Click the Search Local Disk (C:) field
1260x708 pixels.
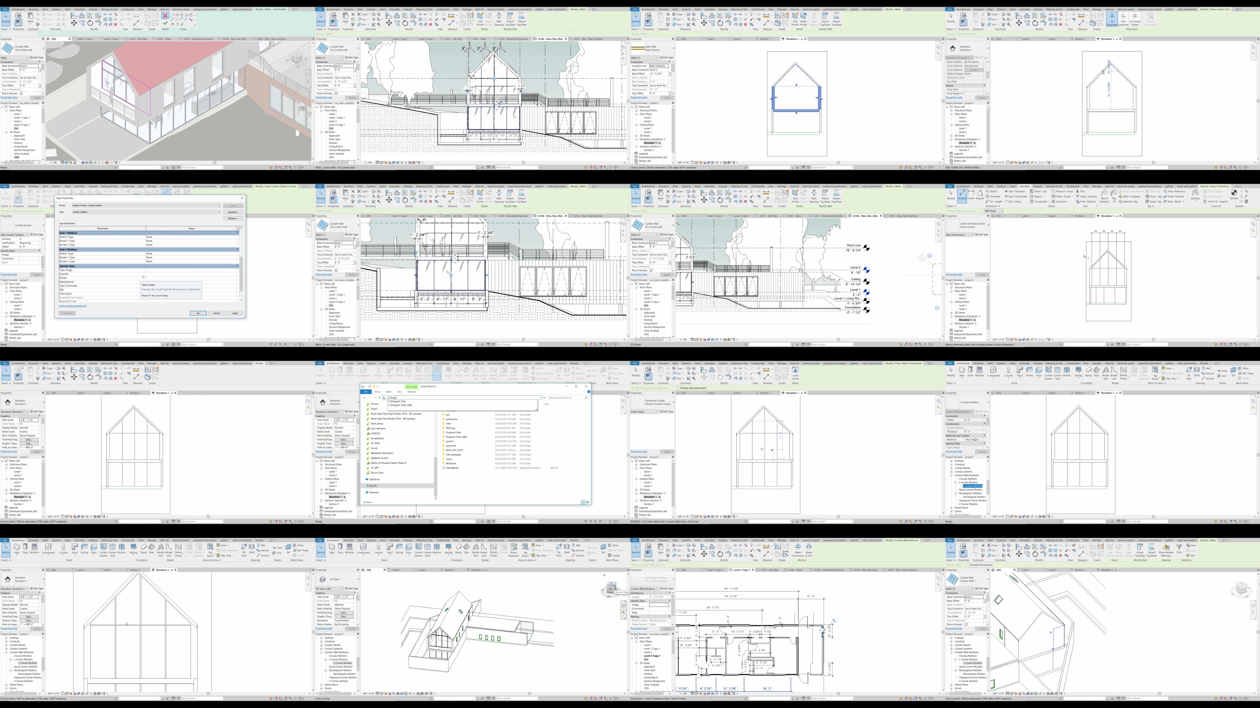click(x=565, y=398)
